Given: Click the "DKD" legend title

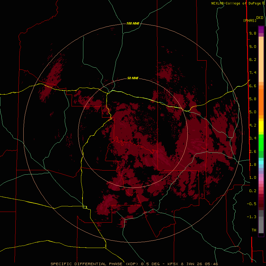Looking at the screenshot, I should pos(260,18).
